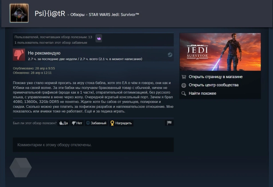Award the review with Наградить button
The image size is (273, 187).
pyautogui.click(x=121, y=123)
